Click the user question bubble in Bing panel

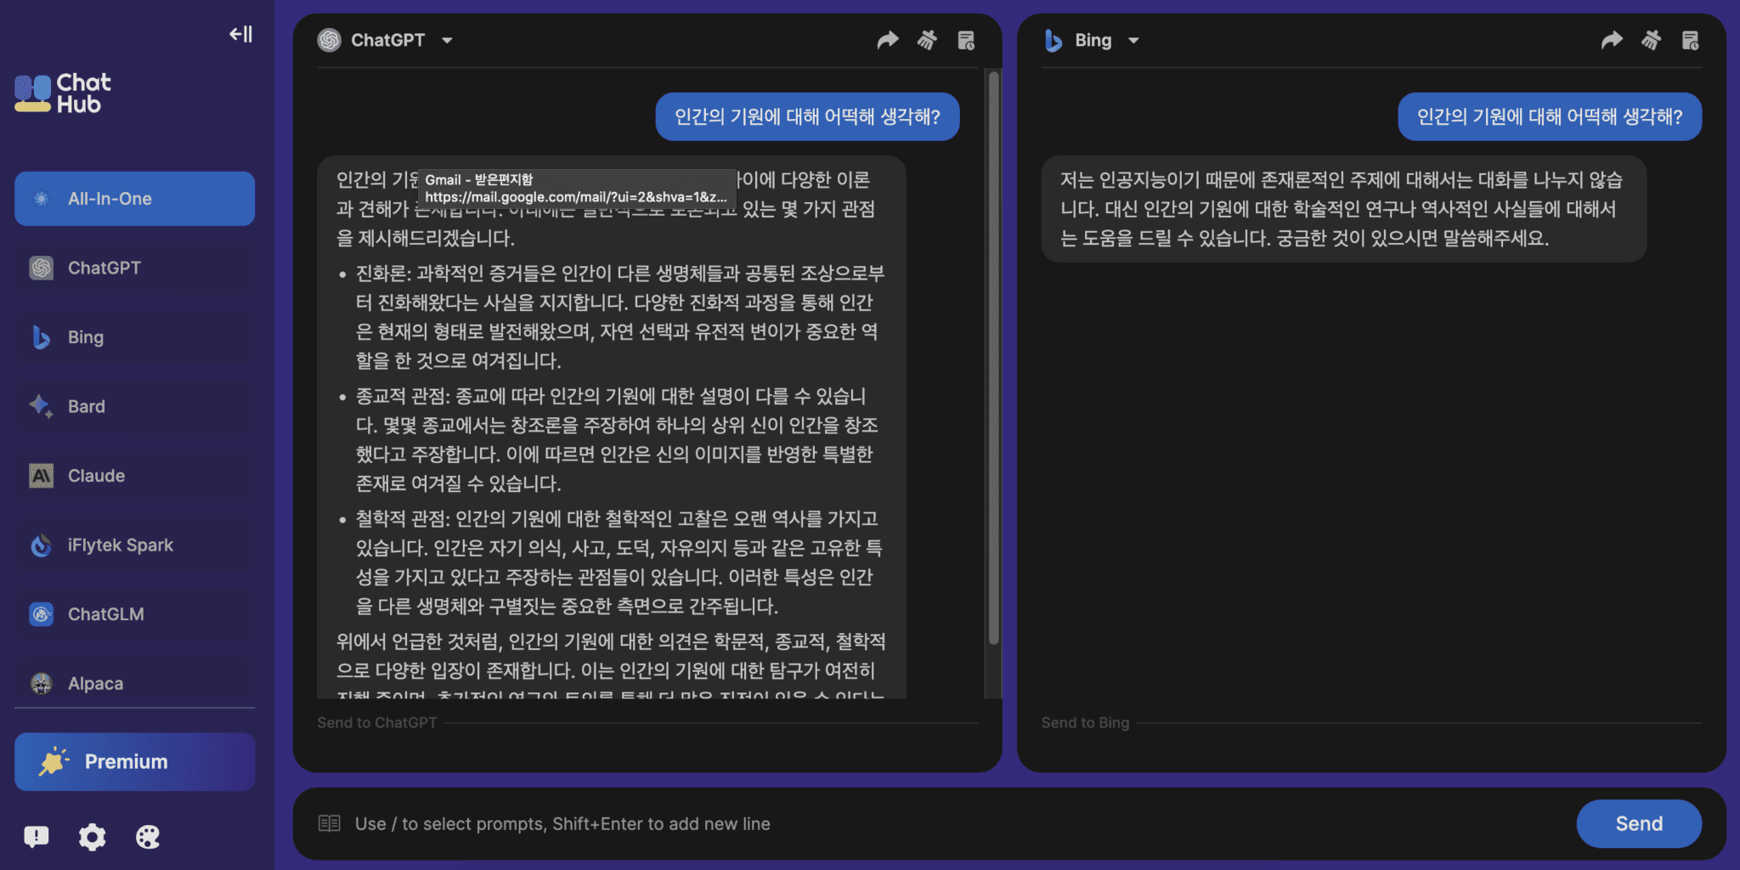point(1550,116)
